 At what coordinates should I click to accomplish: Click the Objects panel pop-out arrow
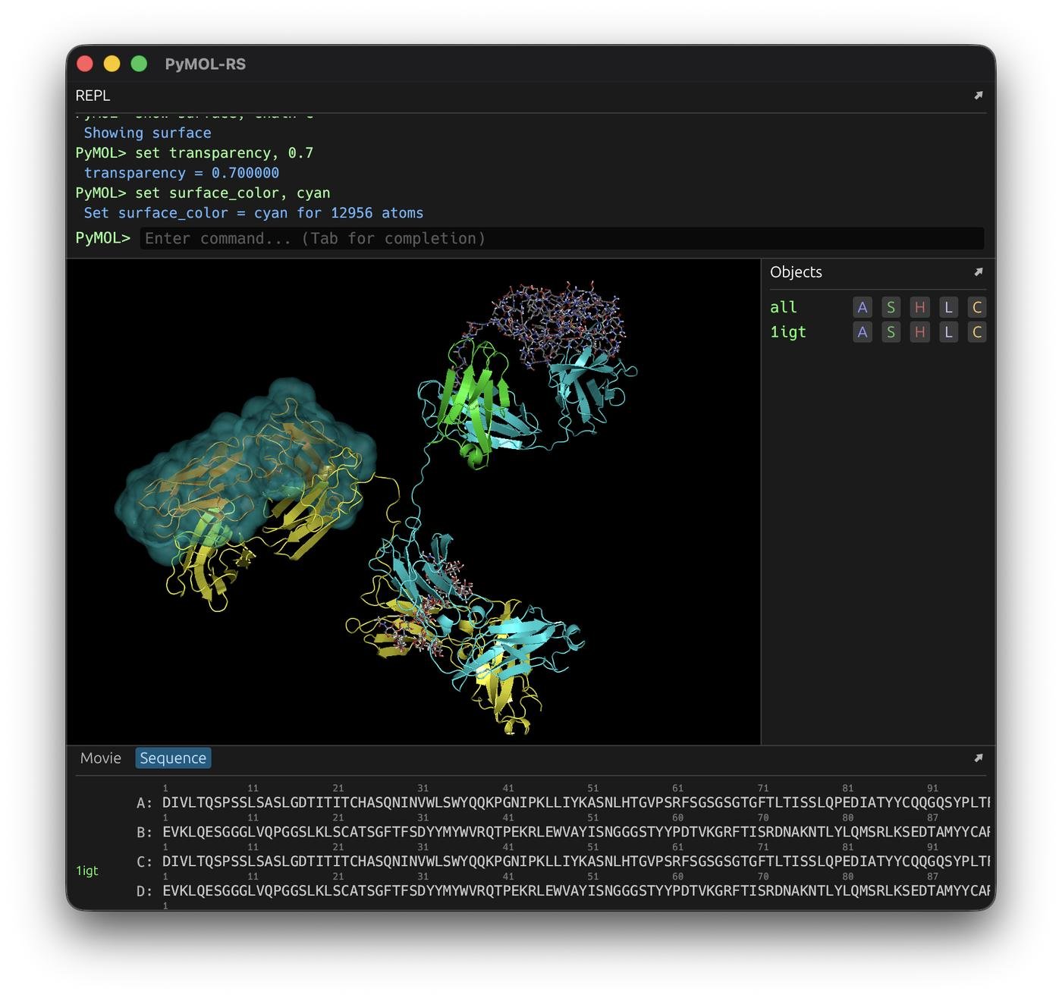pos(978,271)
